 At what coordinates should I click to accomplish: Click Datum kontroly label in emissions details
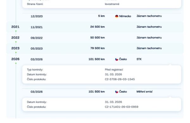click(37, 102)
